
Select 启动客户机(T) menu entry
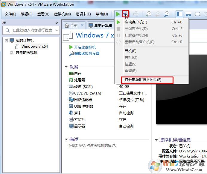click(x=152, y=22)
